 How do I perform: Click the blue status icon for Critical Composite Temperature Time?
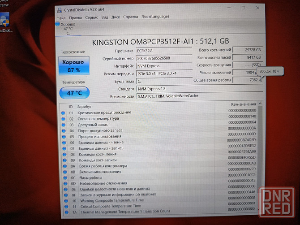pyautogui.click(x=66, y=207)
